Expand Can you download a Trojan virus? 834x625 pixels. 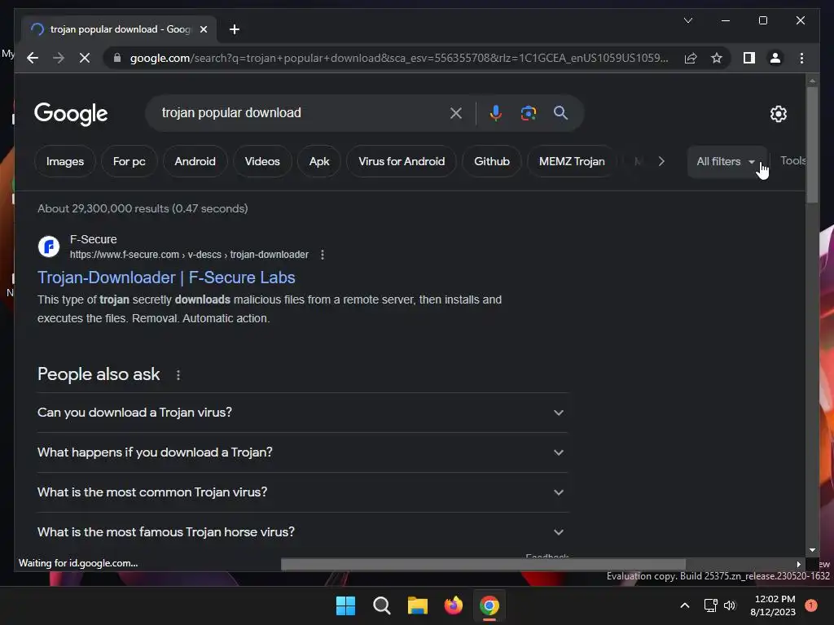pyautogui.click(x=301, y=413)
